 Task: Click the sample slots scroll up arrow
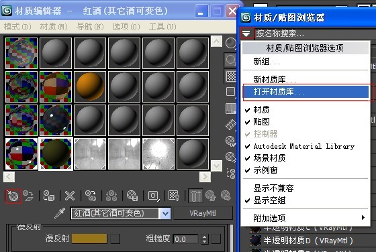pyautogui.click(x=216, y=42)
